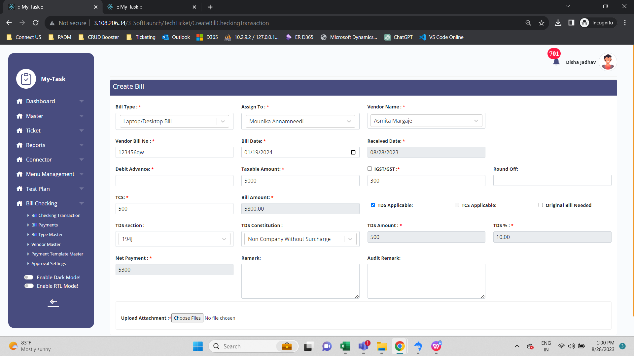Uncheck the TDS Applicable checkbox
This screenshot has width=634, height=356.
tap(373, 205)
